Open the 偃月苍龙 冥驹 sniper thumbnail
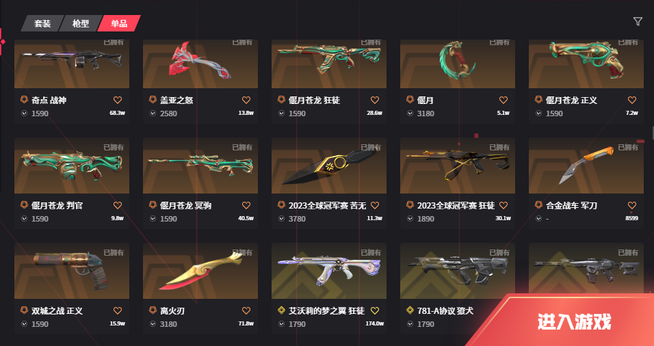Image resolution: width=654 pixels, height=346 pixels. coord(200,165)
